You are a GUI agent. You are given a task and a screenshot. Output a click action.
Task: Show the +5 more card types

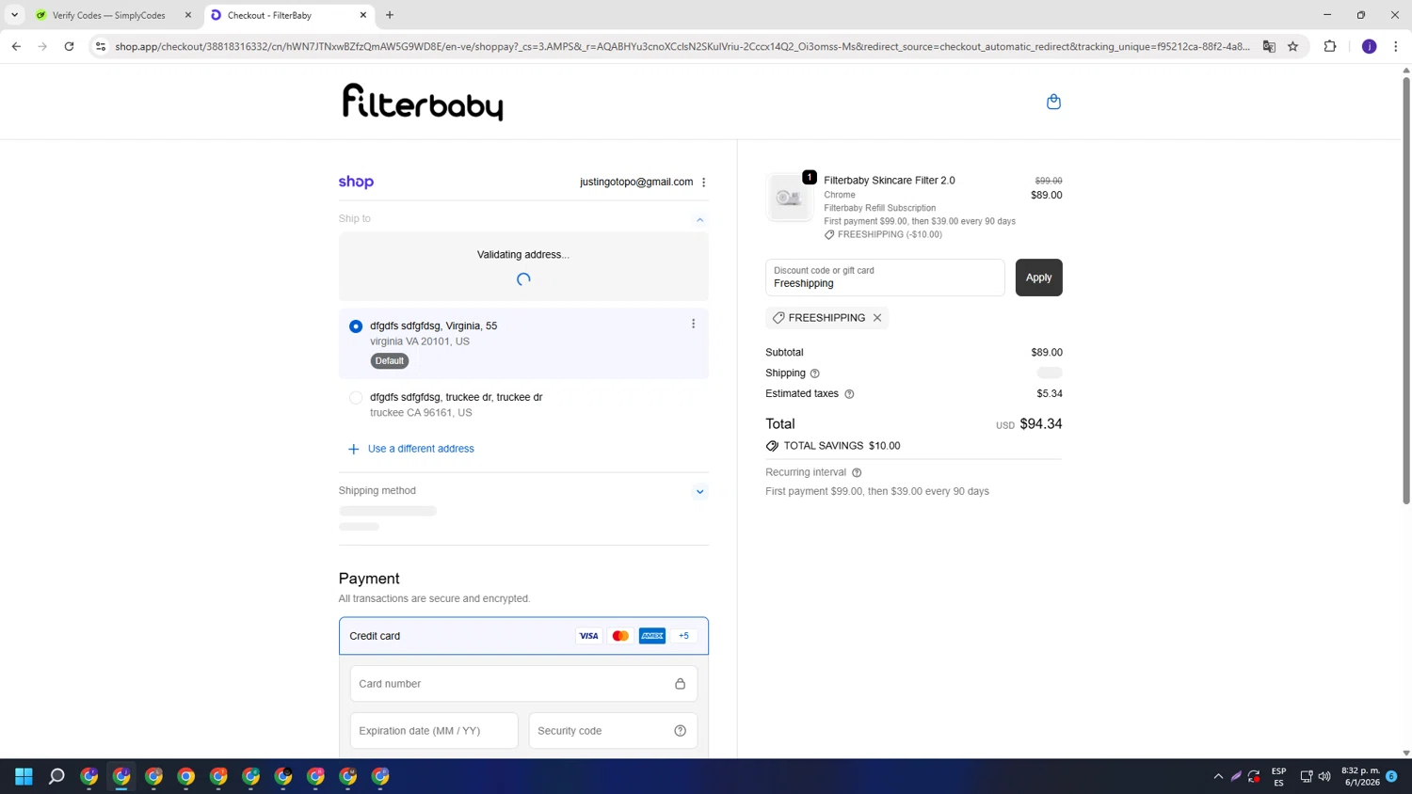[684, 636]
